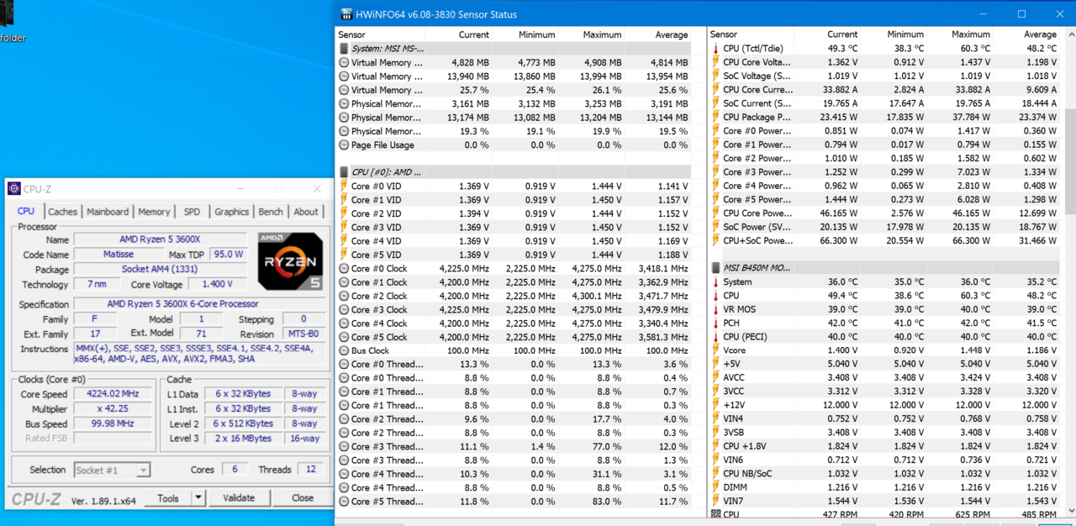Viewport: 1076px width, 526px height.
Task: Click the VR MOS temperature icon
Action: click(715, 309)
